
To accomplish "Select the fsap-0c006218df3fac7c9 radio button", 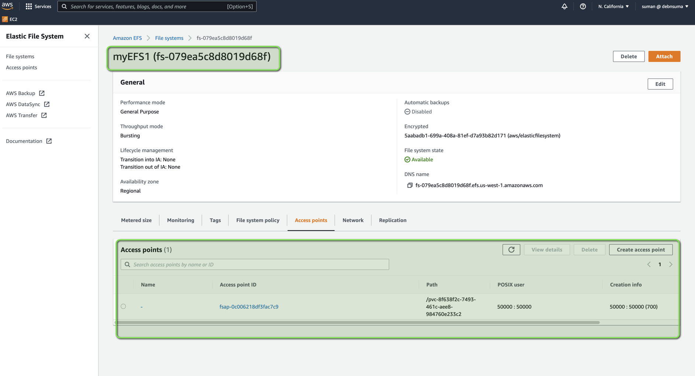I will (123, 306).
